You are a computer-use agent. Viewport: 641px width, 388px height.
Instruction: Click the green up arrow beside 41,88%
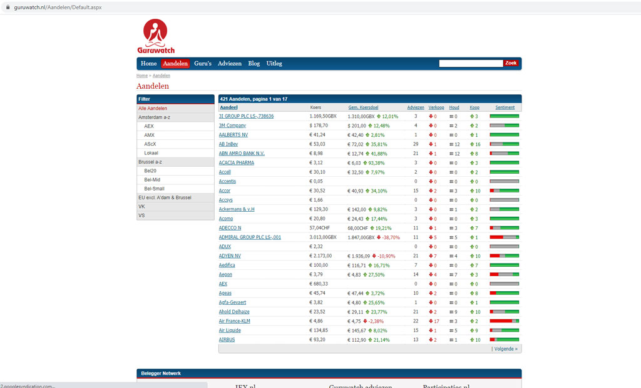367,154
